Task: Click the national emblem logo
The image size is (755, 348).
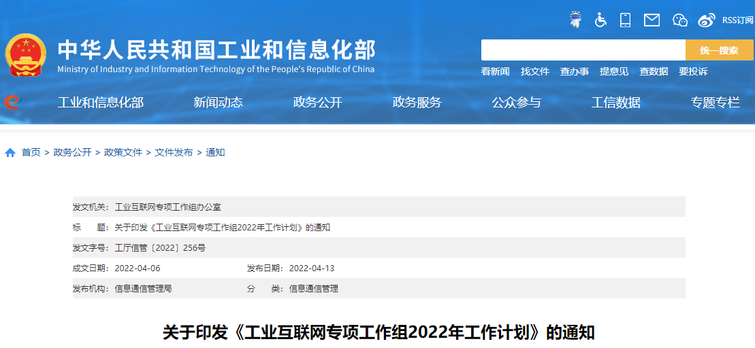Action: (x=26, y=54)
